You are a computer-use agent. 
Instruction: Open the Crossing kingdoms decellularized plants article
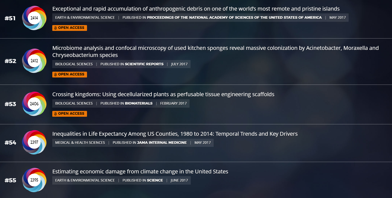(x=163, y=94)
